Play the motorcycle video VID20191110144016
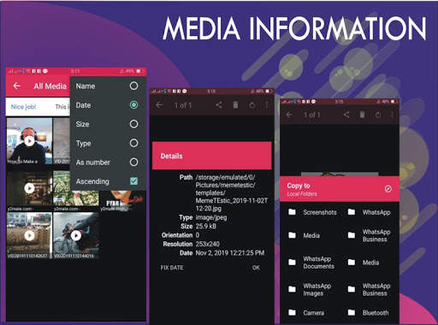 (76, 235)
